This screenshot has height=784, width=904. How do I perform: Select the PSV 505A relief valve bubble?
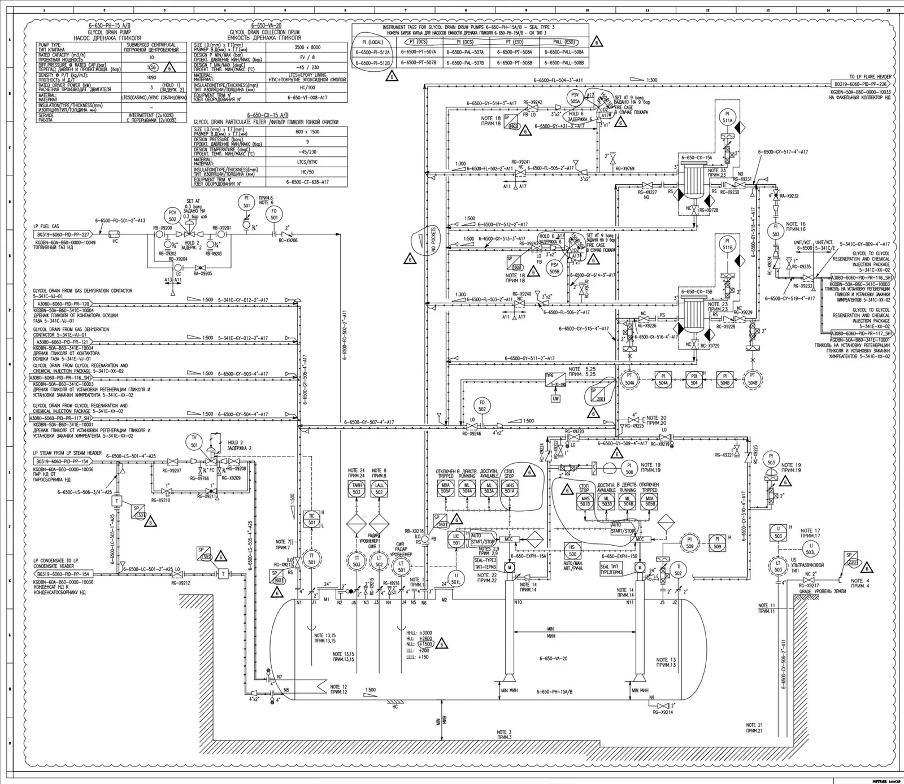coord(575,98)
